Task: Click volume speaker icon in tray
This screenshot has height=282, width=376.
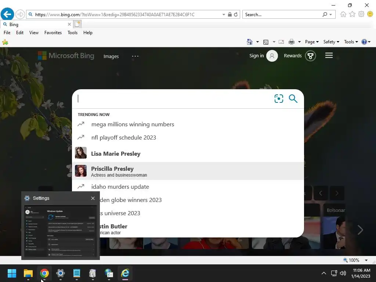Action: (343, 273)
